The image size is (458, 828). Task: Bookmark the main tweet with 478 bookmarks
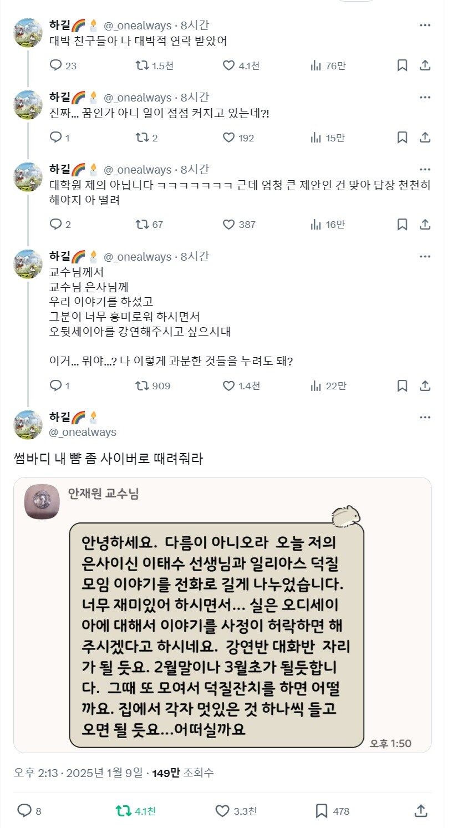322,811
